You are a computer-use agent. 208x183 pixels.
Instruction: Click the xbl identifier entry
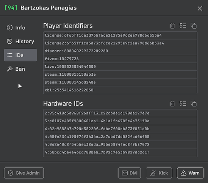pos(120,90)
